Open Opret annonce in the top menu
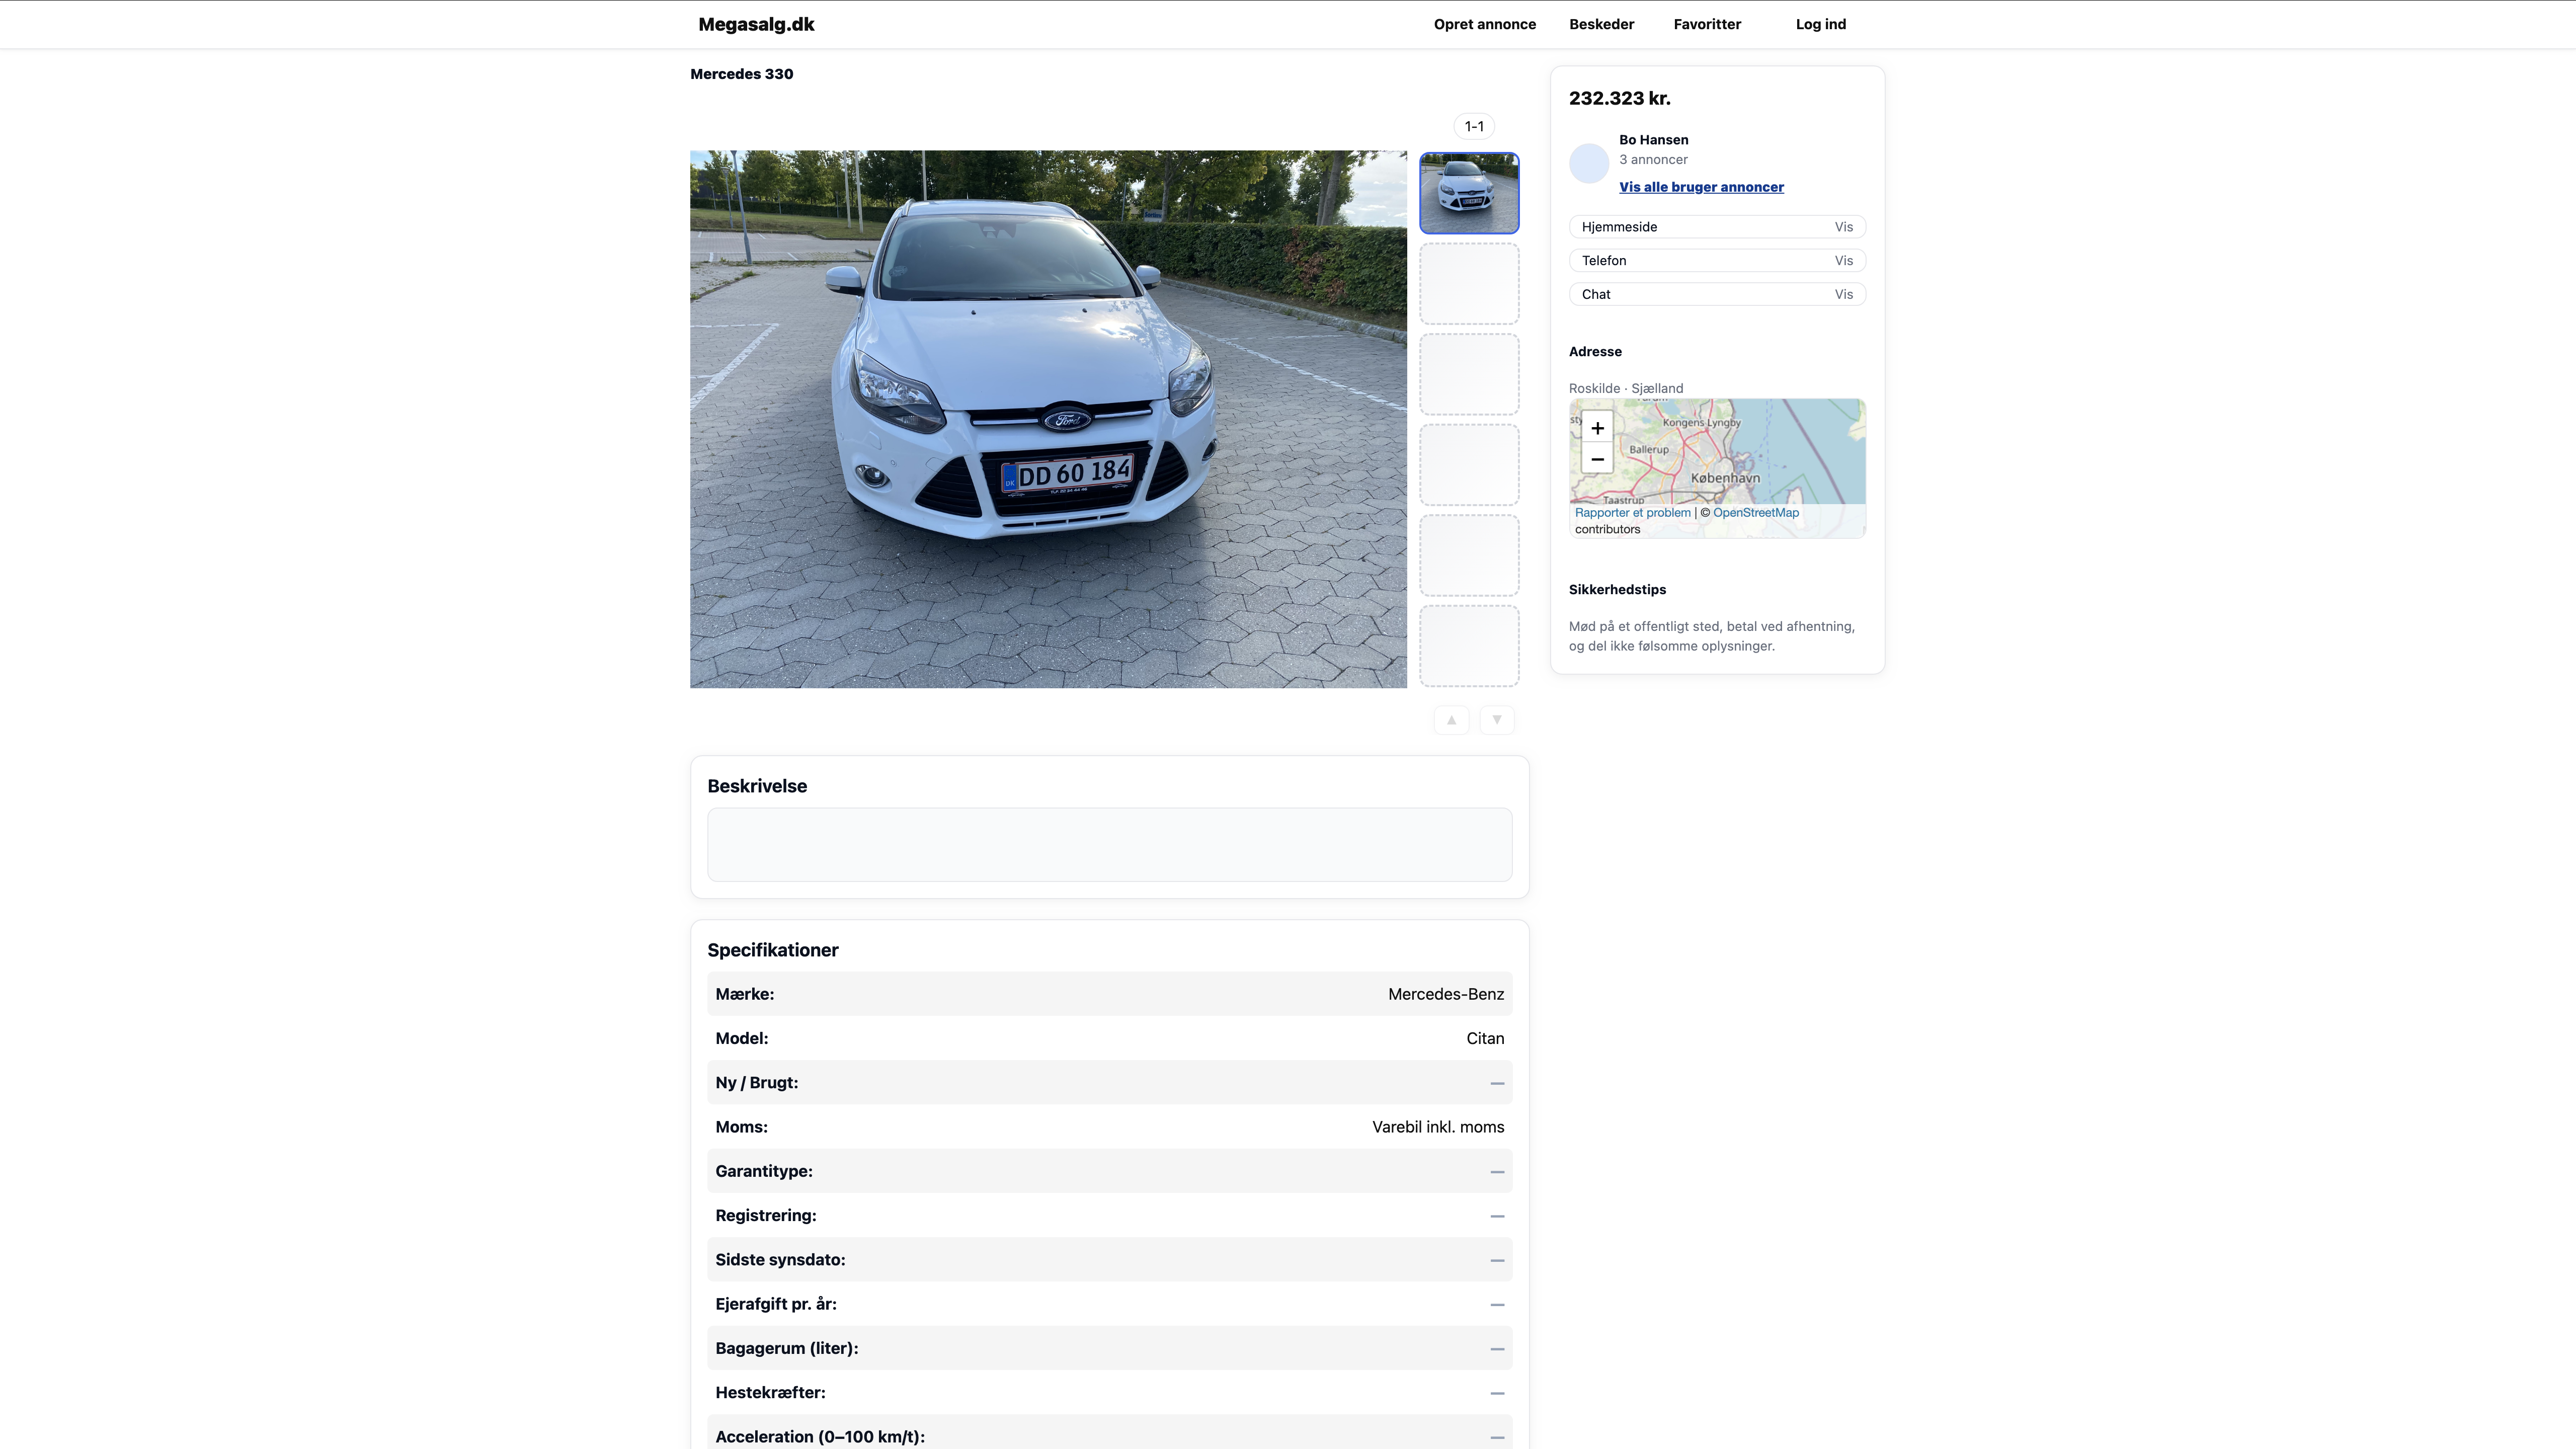 1484,24
